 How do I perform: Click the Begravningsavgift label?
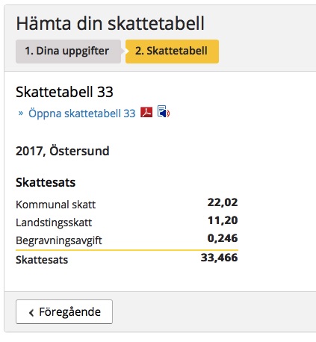click(59, 240)
